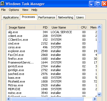
Task: Click the vertical scrollbar thumb
Action: [x=99, y=42]
